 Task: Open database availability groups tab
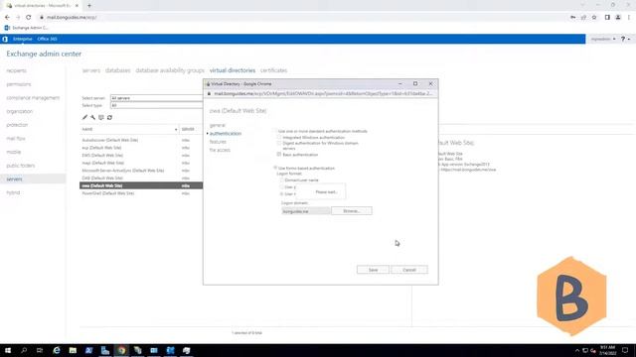170,70
